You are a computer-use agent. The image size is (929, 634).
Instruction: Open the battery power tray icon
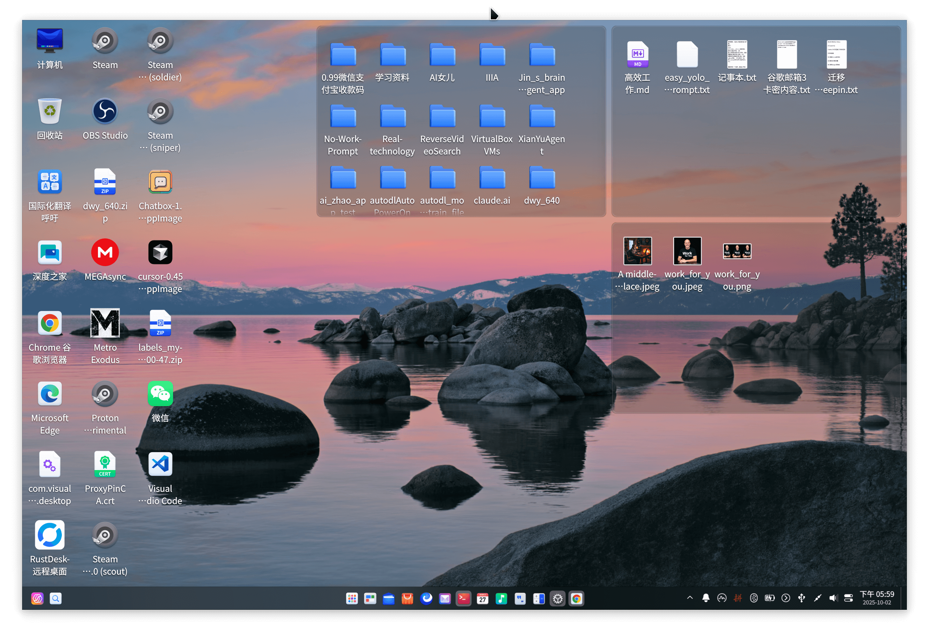click(x=770, y=599)
